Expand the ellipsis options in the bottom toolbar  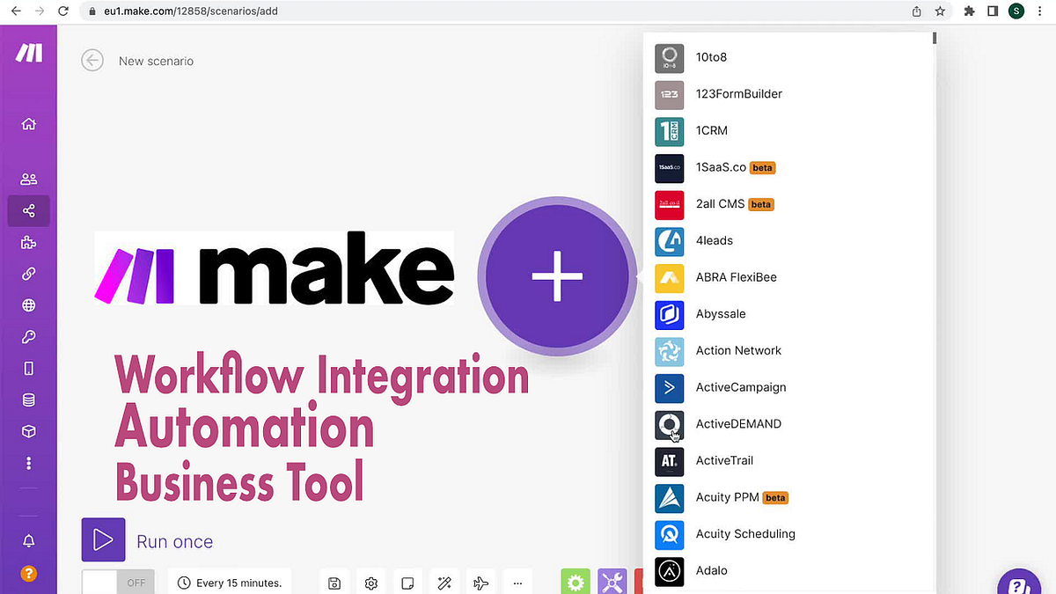click(517, 582)
